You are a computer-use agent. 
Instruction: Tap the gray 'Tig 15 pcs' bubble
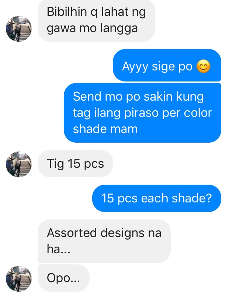(x=75, y=164)
